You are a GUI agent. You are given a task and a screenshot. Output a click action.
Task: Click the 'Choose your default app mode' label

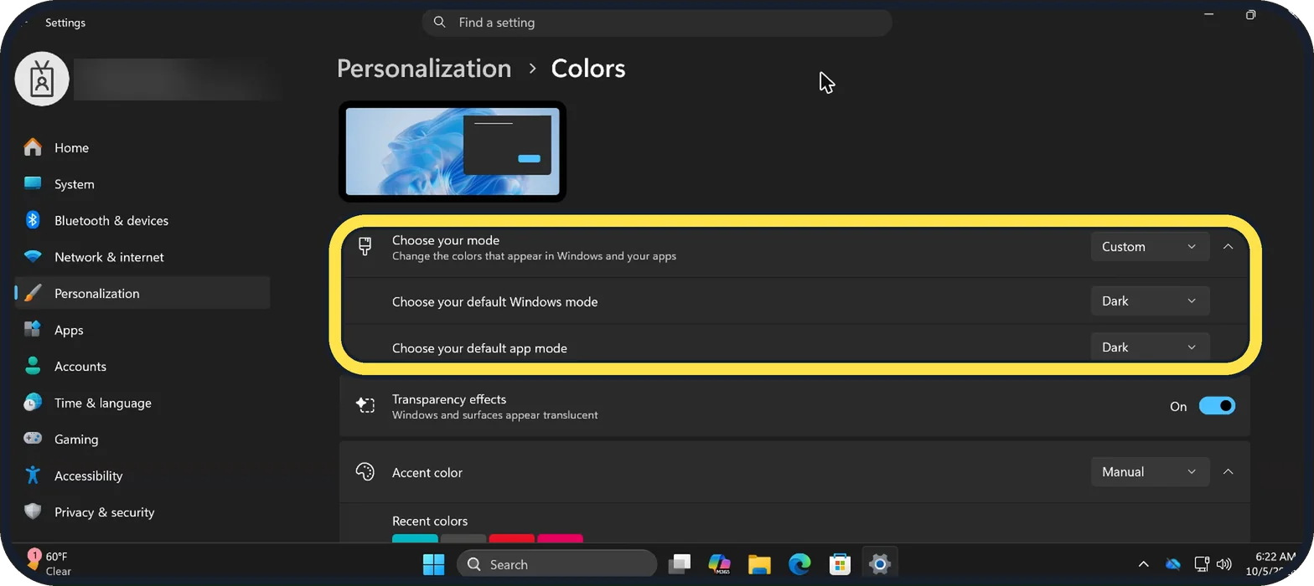click(x=479, y=348)
